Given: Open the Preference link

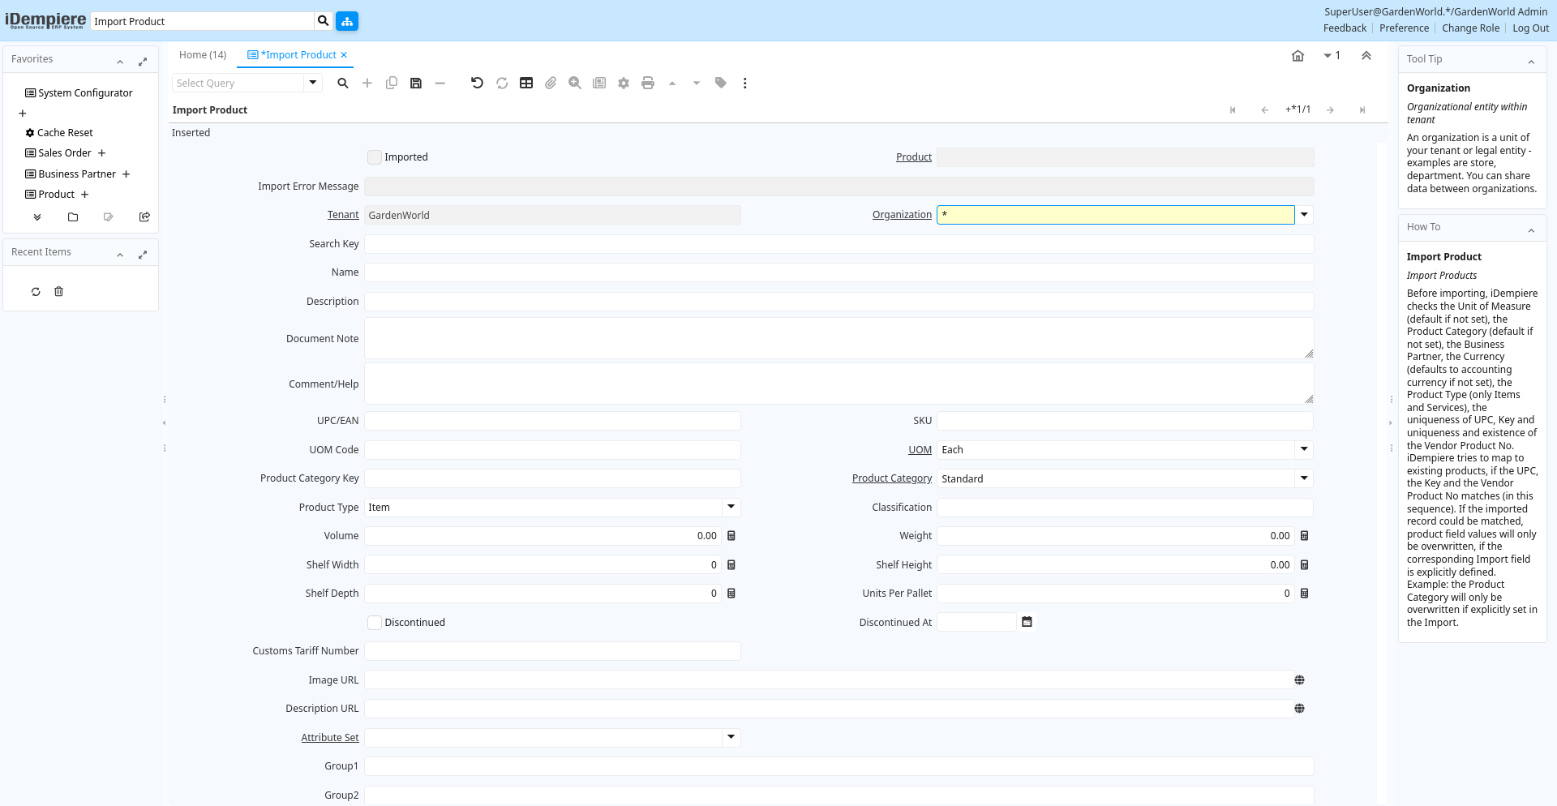Looking at the screenshot, I should pos(1404,28).
